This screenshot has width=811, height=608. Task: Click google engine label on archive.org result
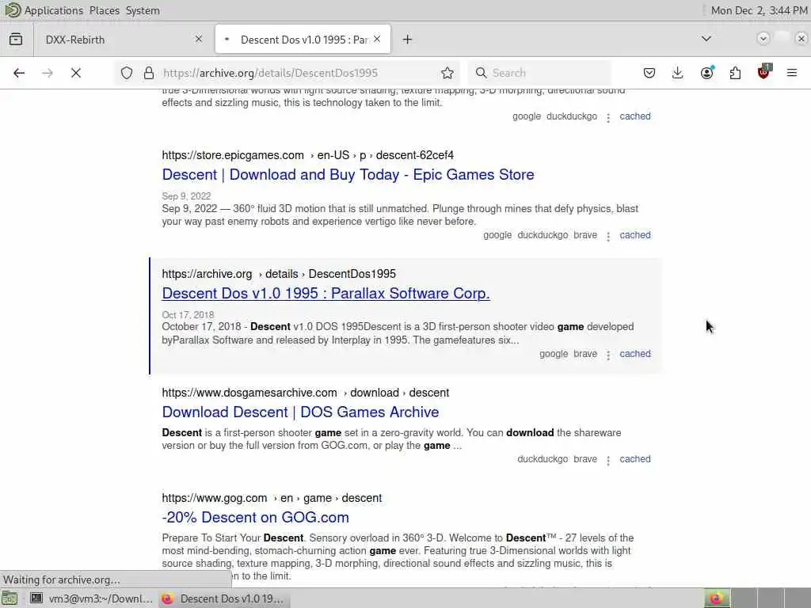(x=554, y=354)
